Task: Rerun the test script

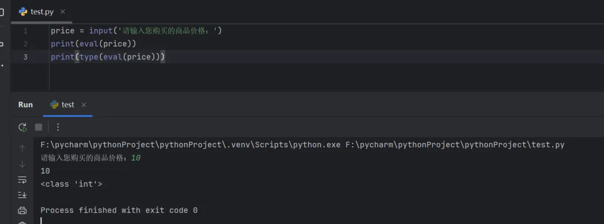Action: point(22,127)
